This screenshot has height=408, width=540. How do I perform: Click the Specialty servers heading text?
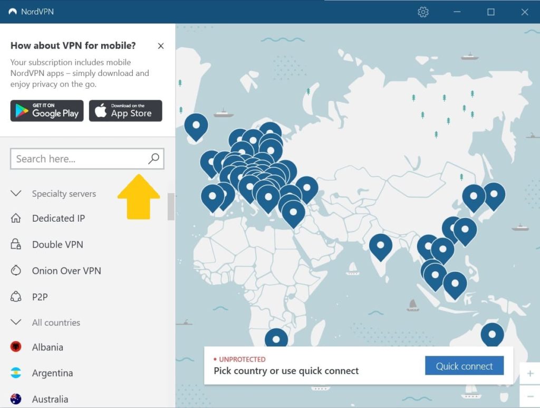coord(64,194)
